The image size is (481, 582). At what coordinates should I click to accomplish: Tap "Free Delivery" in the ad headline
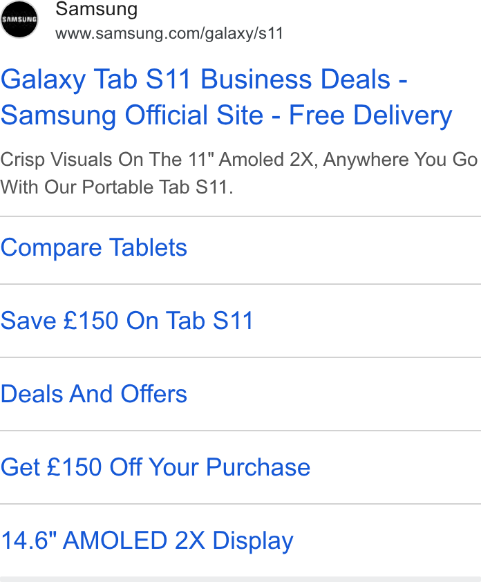pos(370,115)
